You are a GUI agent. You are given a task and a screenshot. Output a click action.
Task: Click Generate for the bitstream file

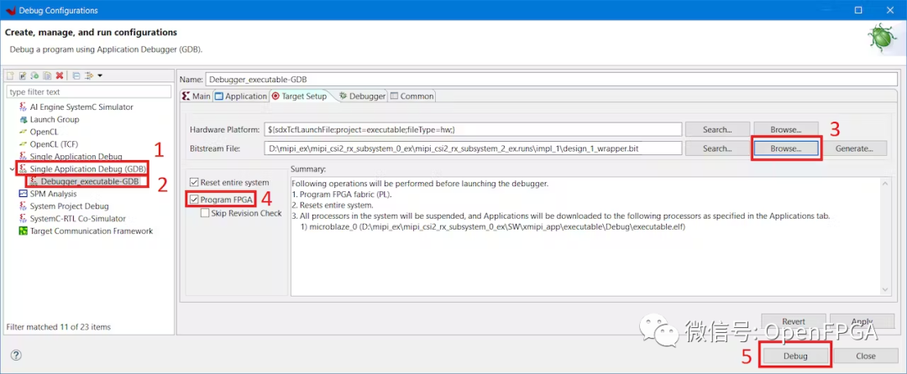(x=854, y=148)
